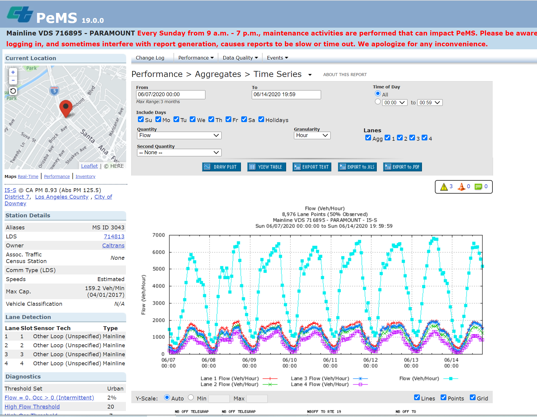This screenshot has width=537, height=417.
Task: Click About This Report
Action: (345, 75)
